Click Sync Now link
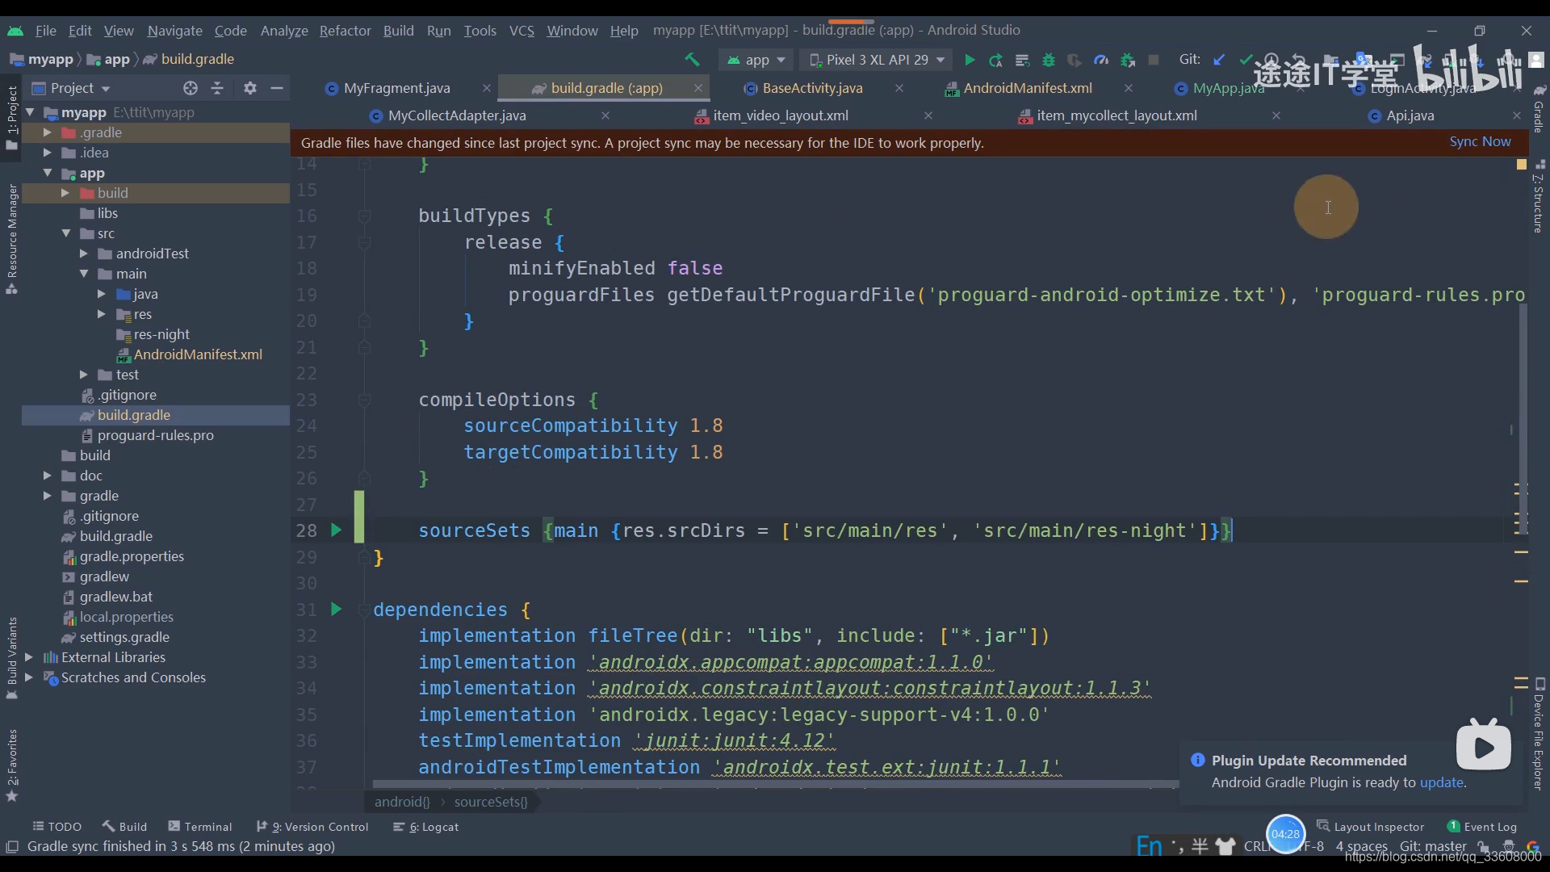The width and height of the screenshot is (1550, 872). [1480, 142]
